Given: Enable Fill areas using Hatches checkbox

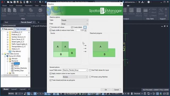Looking at the screenshot, I should [x=90, y=77].
